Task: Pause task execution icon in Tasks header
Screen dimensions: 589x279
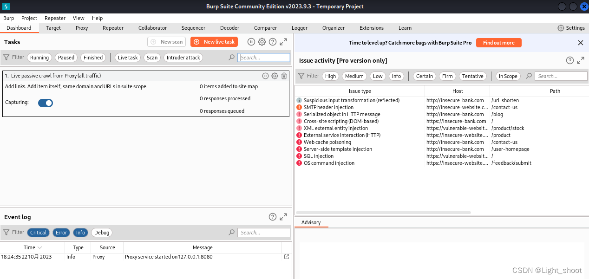Action: (251, 42)
